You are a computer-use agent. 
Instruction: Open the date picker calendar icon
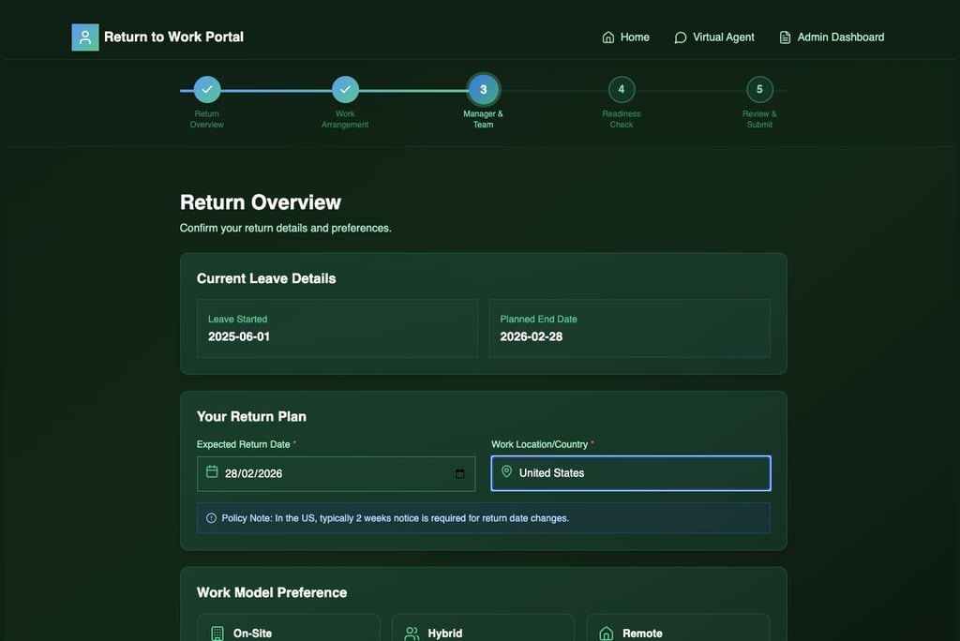coord(459,474)
